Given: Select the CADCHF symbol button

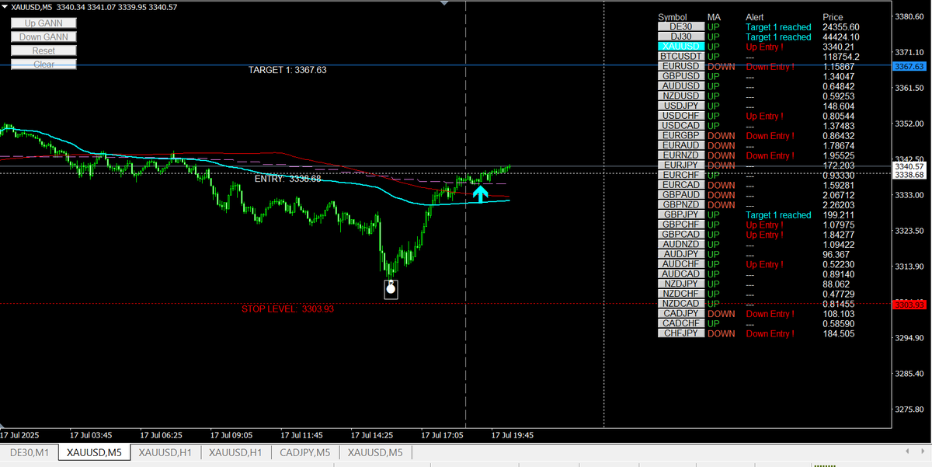Looking at the screenshot, I should (x=681, y=323).
